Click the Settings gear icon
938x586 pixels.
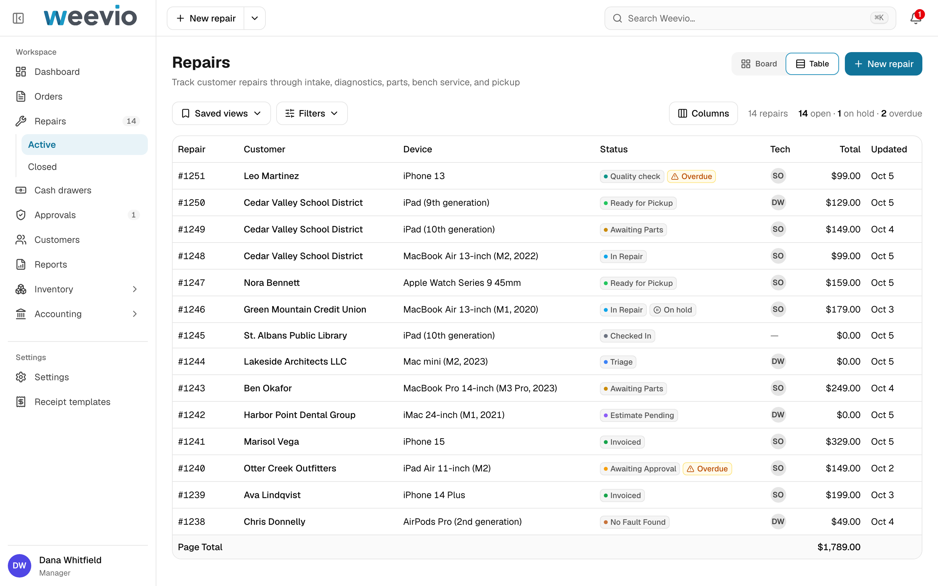(21, 378)
